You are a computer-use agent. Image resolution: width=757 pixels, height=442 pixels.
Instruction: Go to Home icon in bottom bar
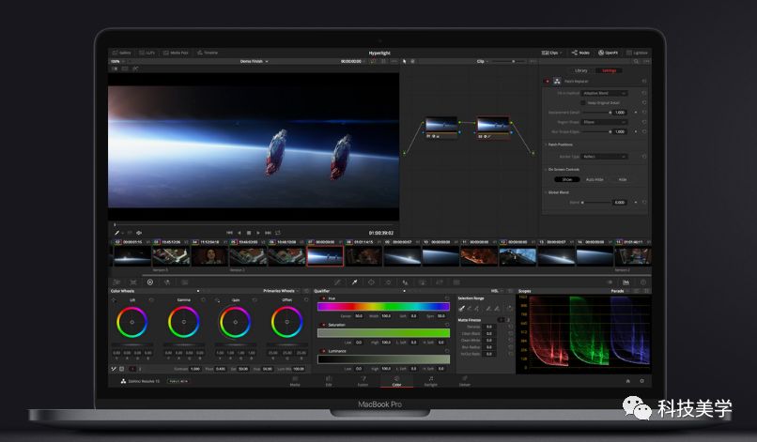627,381
